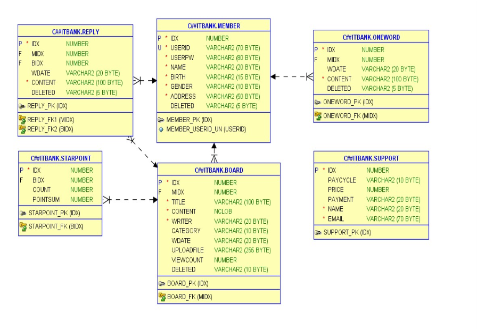Select the REPLY to MEMBER relationship line
477x330 pixels.
145,81
